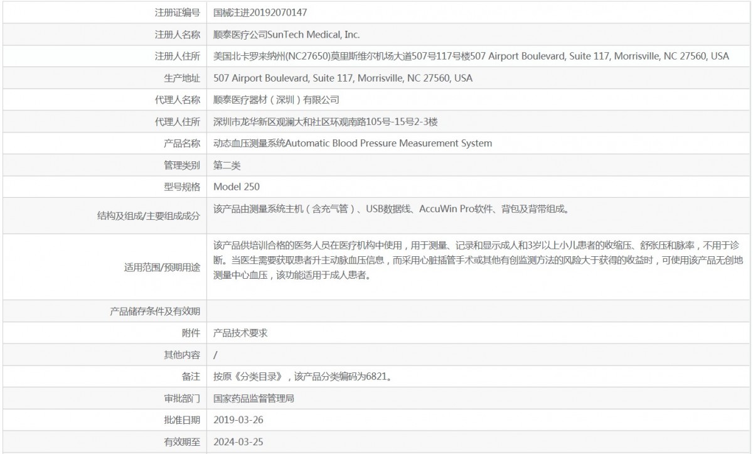This screenshot has height=454, width=753.
Task: Select approval date 2019-03-26
Action: click(238, 420)
